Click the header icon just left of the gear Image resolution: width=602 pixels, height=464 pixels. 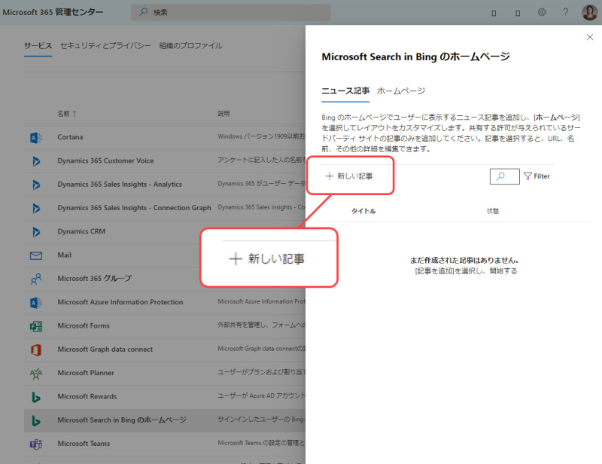(518, 13)
